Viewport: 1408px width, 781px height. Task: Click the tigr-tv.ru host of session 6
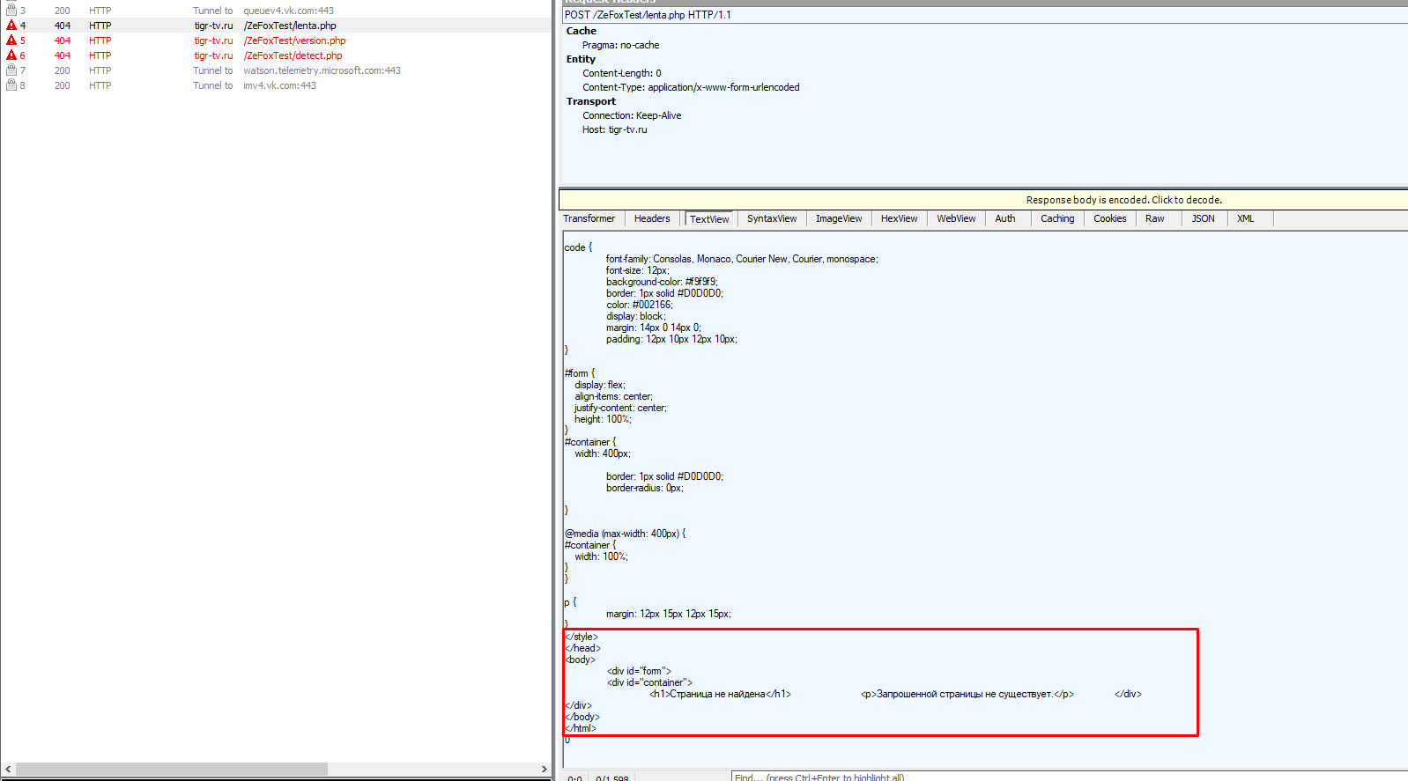click(x=213, y=55)
